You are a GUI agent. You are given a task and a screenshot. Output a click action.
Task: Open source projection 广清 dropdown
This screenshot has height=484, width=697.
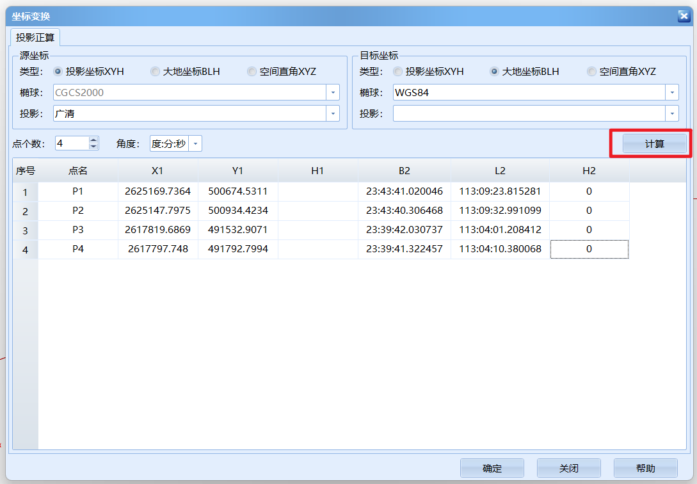pos(333,114)
